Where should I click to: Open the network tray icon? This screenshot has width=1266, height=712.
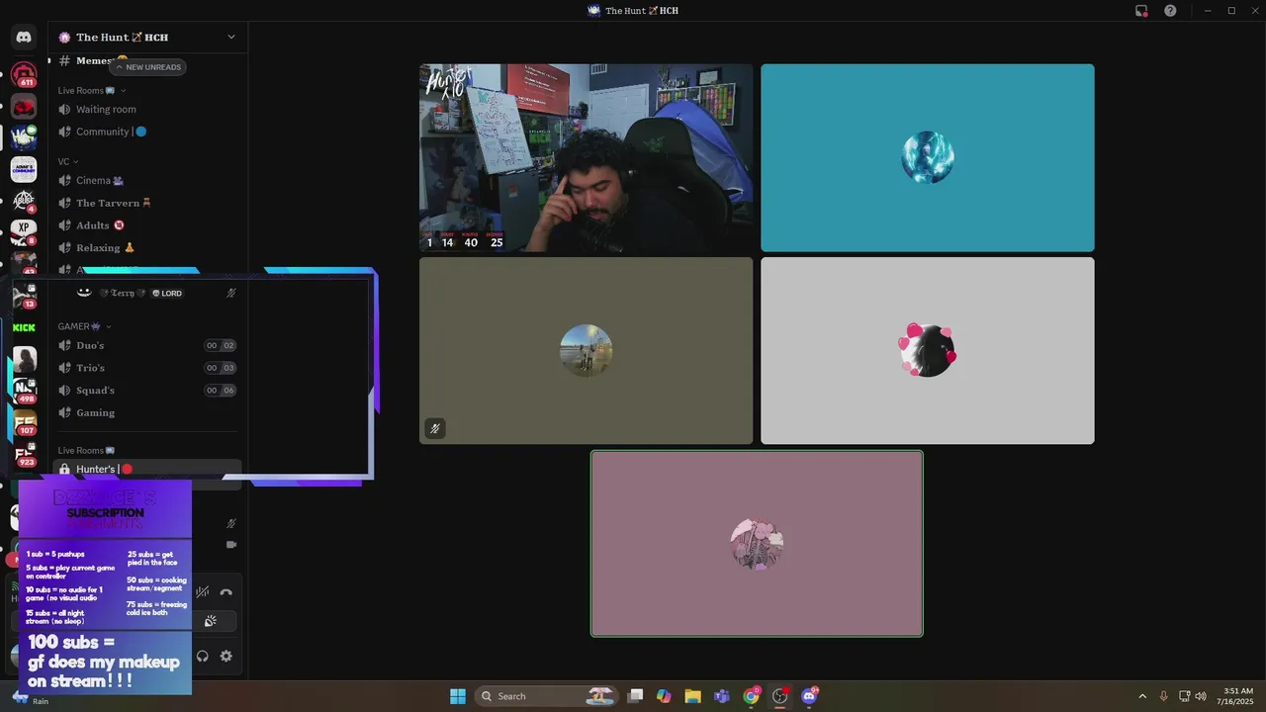pos(1185,696)
